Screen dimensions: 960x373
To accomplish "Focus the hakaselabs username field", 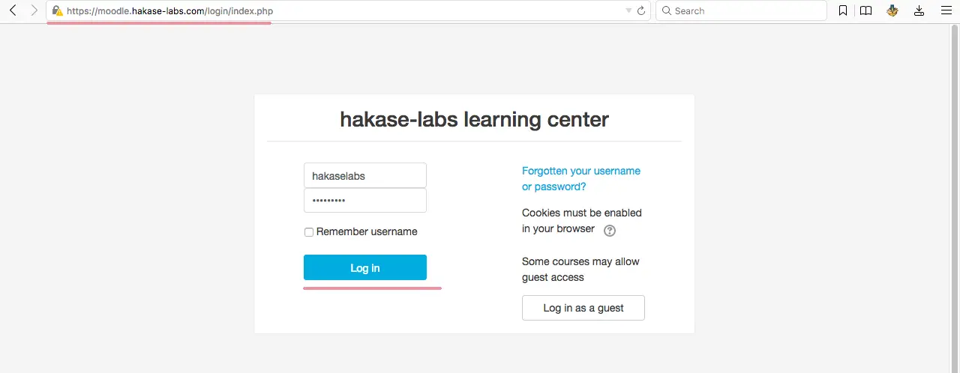I will click(365, 175).
